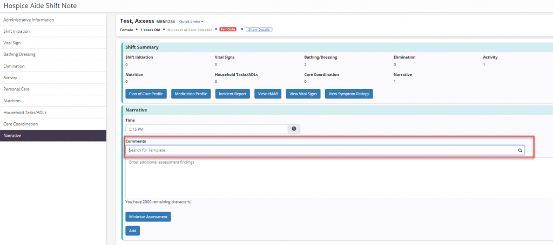Click the additional assessment findings text area

coord(335,178)
